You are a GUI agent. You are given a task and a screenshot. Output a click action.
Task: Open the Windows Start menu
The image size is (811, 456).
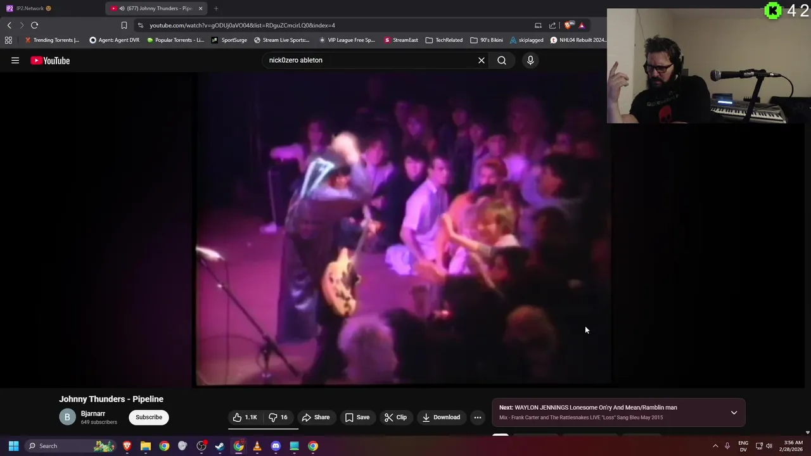pyautogui.click(x=13, y=446)
